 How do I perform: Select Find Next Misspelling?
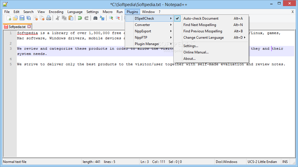tap(211, 25)
